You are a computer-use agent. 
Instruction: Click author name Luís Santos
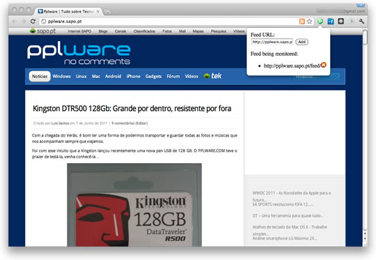click(x=60, y=123)
